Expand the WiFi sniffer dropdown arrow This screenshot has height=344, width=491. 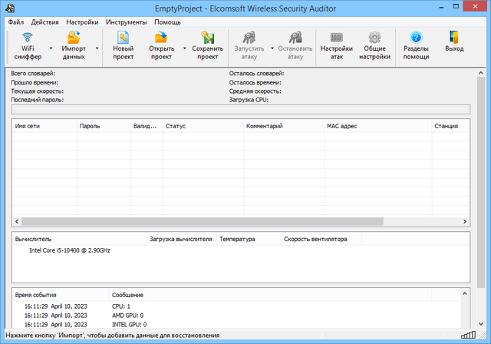coord(51,47)
